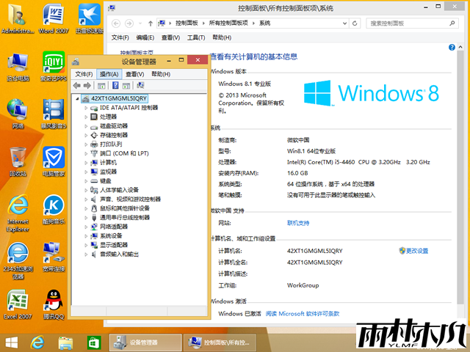Open the Recycle Bin desktop icon
Viewport: 470px width, 352px height.
[x=18, y=159]
